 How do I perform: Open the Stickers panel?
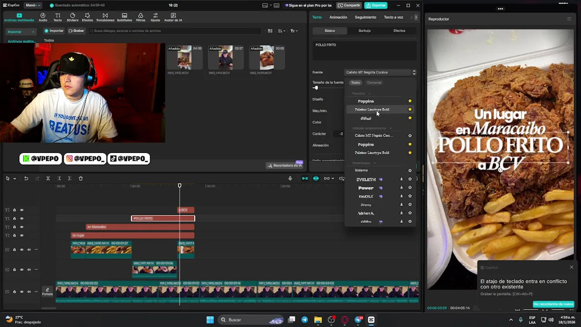[73, 17]
